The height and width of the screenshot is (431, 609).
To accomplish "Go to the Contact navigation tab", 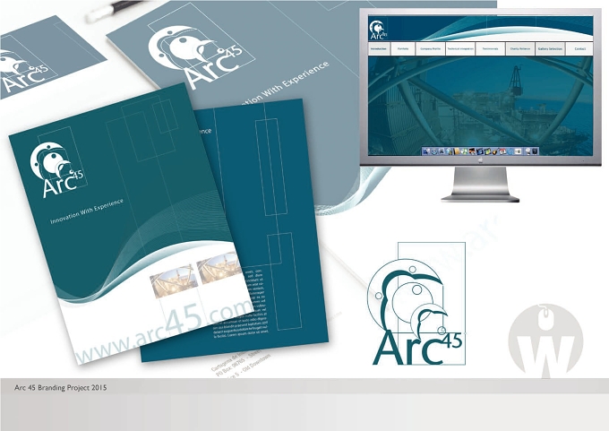I will (579, 49).
